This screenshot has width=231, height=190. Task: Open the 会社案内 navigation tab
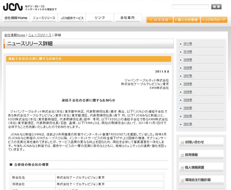[127, 18]
